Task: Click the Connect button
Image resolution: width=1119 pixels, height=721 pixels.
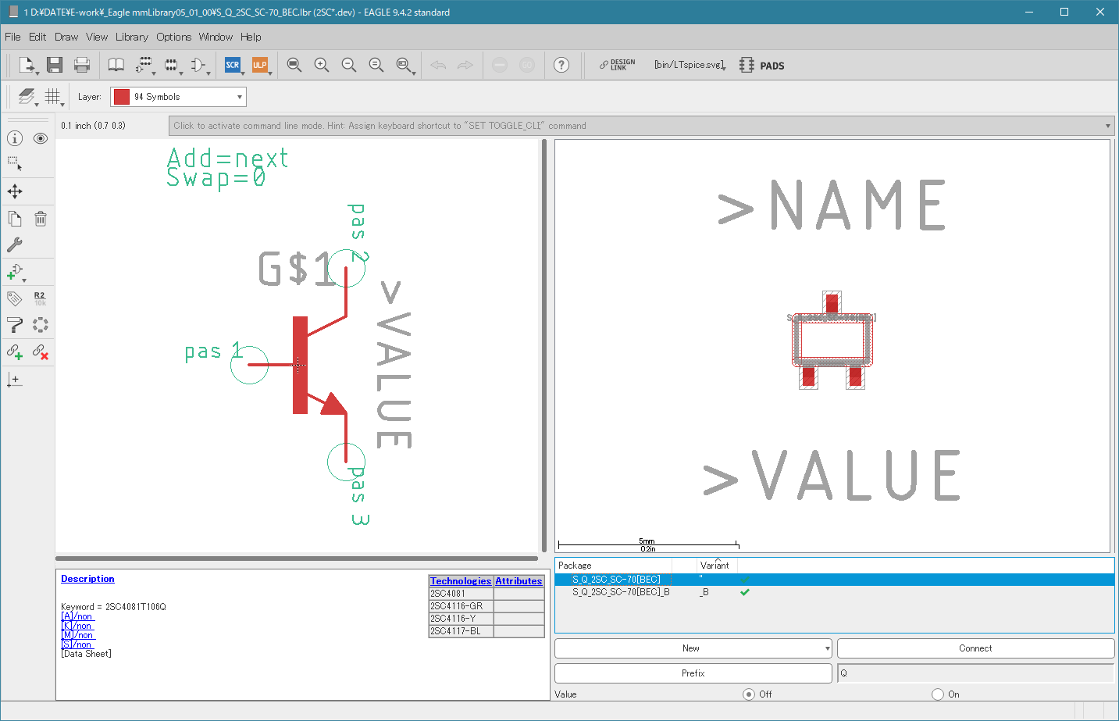Action: coord(975,648)
